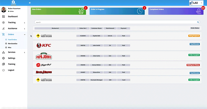Select the Misc radio item
Screen dimensions: 207x109
[x=8, y=48]
